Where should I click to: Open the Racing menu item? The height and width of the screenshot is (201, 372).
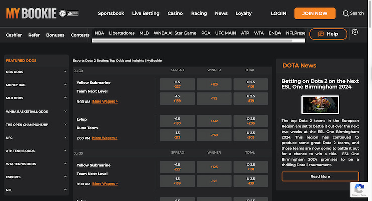(199, 13)
